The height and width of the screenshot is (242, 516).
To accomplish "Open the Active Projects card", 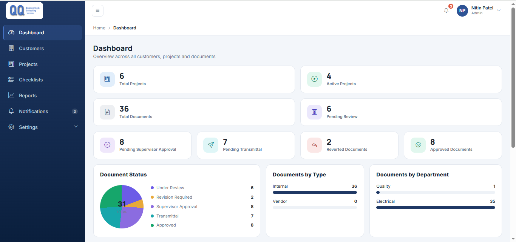I will (x=401, y=80).
